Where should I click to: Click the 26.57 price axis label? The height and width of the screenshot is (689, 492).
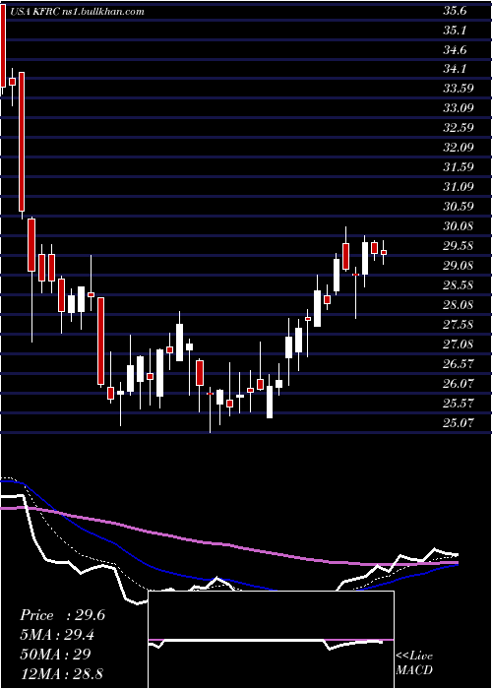pyautogui.click(x=458, y=364)
